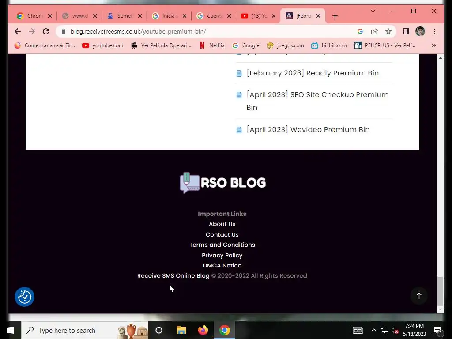Click the RSO BLOG footer logo

click(222, 183)
